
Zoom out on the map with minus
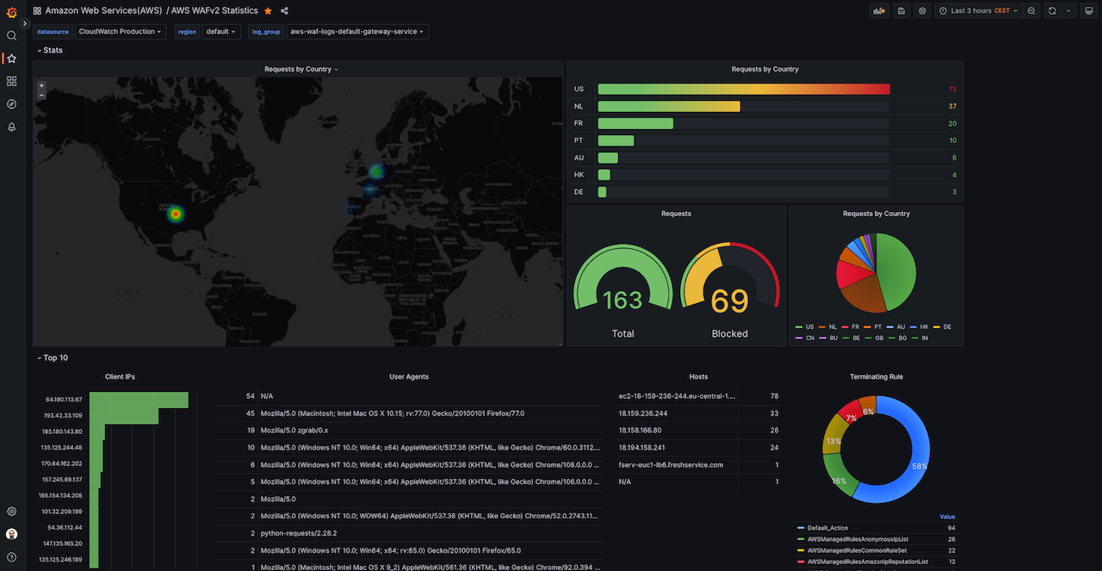point(41,95)
